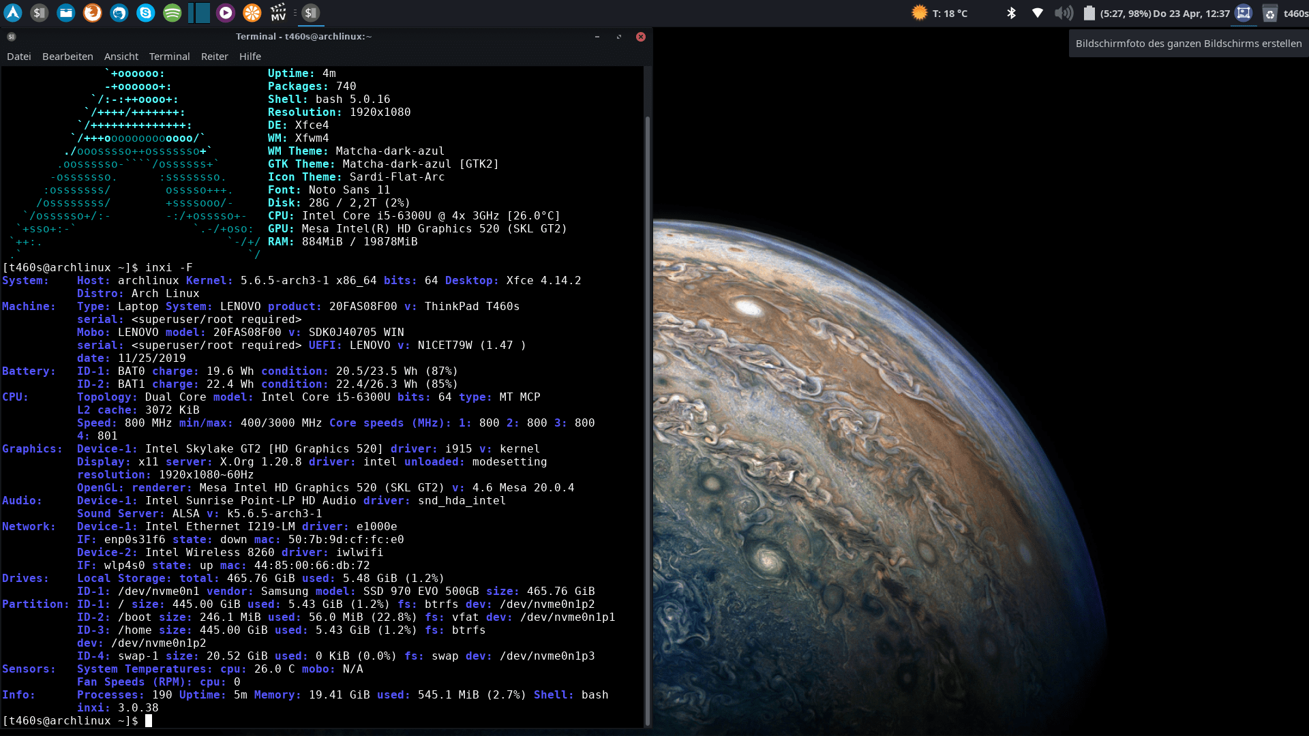Viewport: 1309px width, 736px height.
Task: Click the speaker volume icon
Action: point(1064,13)
